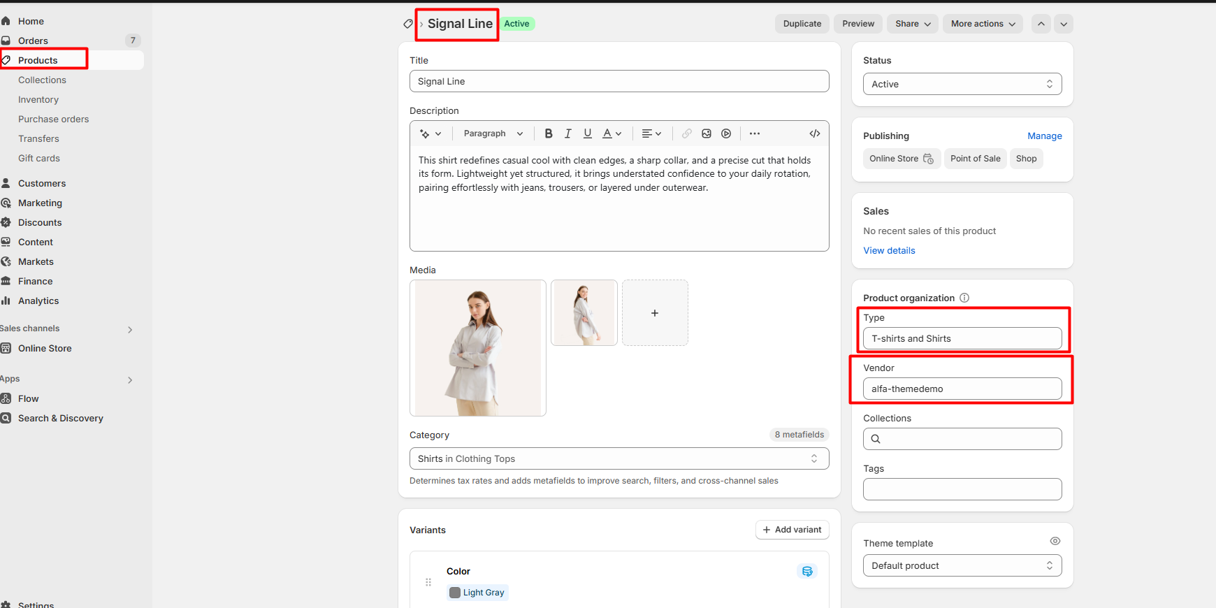Screen dimensions: 1216x608
Task: Open the View details sales link
Action: [x=889, y=250]
